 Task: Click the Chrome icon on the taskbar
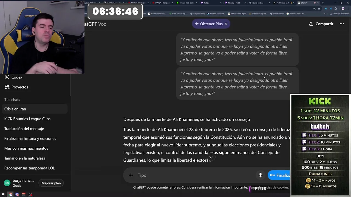[10, 194]
